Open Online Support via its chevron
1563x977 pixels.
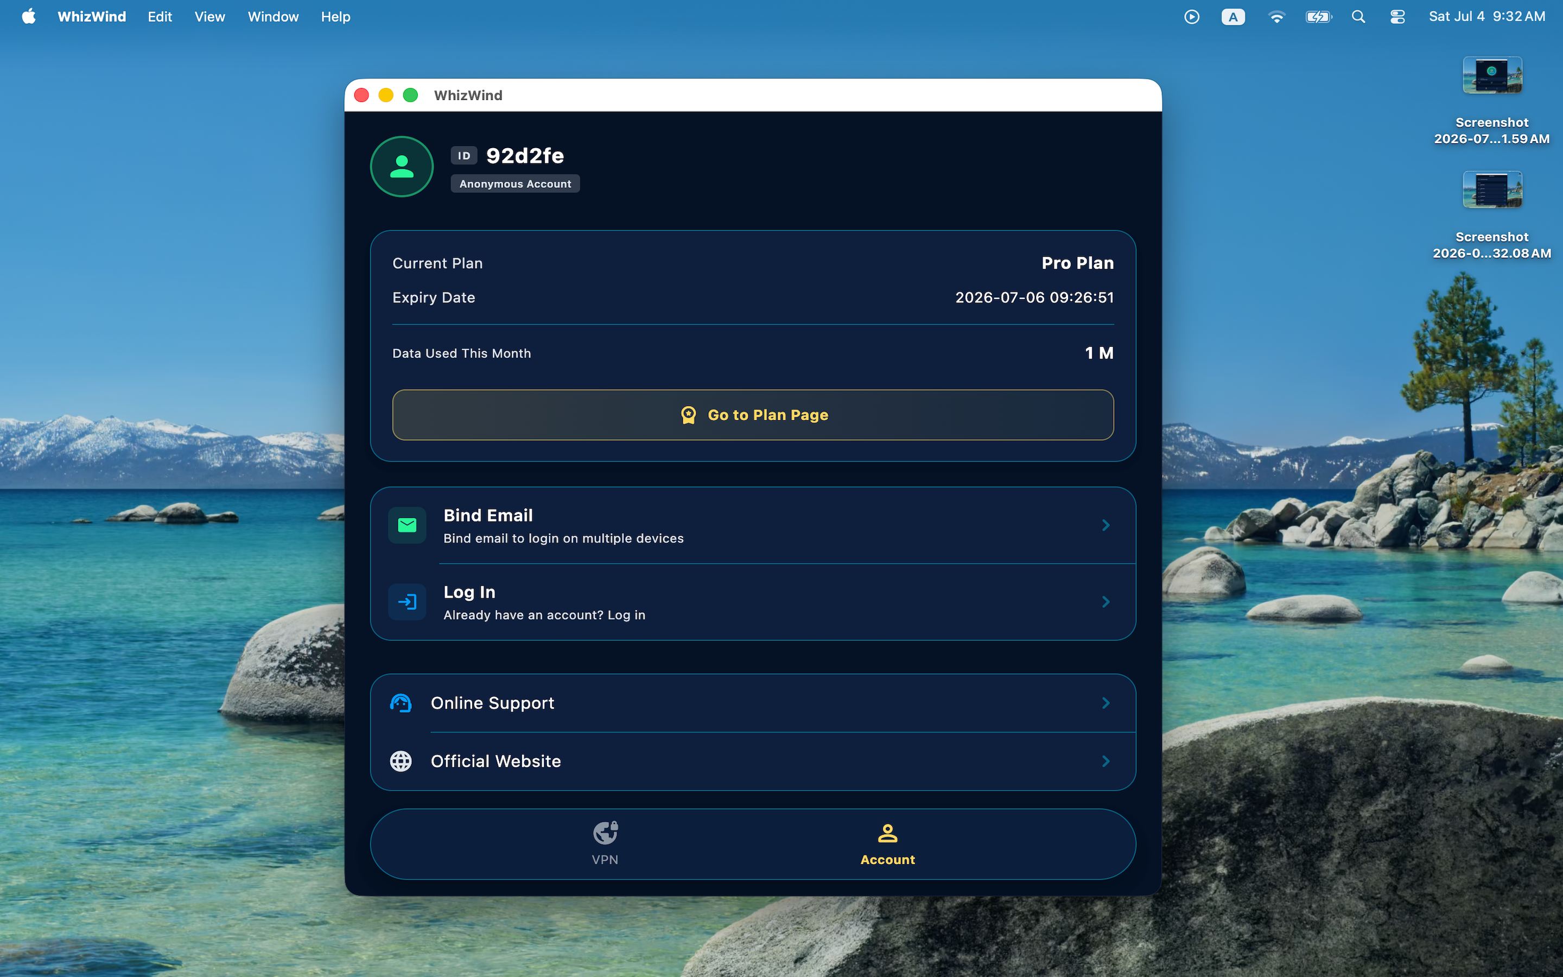tap(1105, 703)
